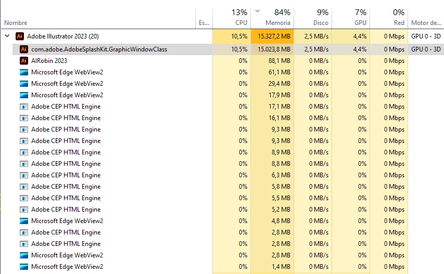
Task: Sort by the Estado (Es...) column
Action: [x=204, y=18]
